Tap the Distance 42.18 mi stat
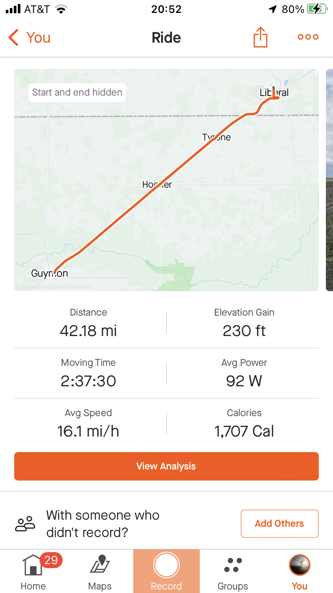Screen dimensions: 333x593 tap(88, 324)
